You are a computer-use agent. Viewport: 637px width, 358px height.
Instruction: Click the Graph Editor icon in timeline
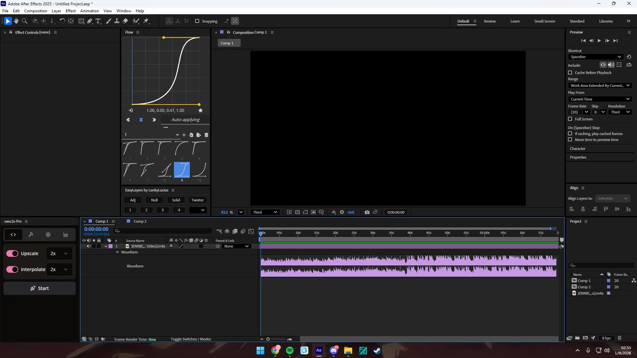point(251,231)
